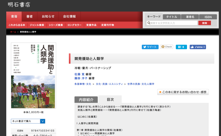Select the 著者名 search tab
This screenshot has height=136, width=221.
point(190,17)
